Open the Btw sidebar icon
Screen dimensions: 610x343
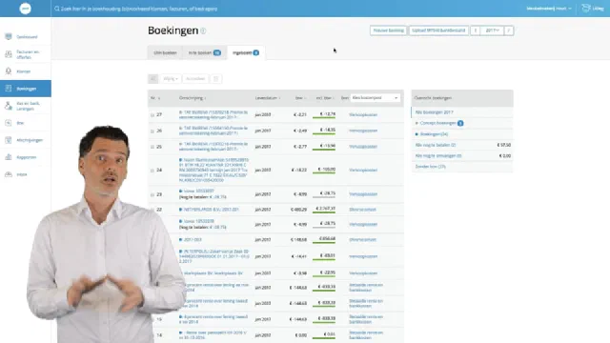click(x=9, y=123)
